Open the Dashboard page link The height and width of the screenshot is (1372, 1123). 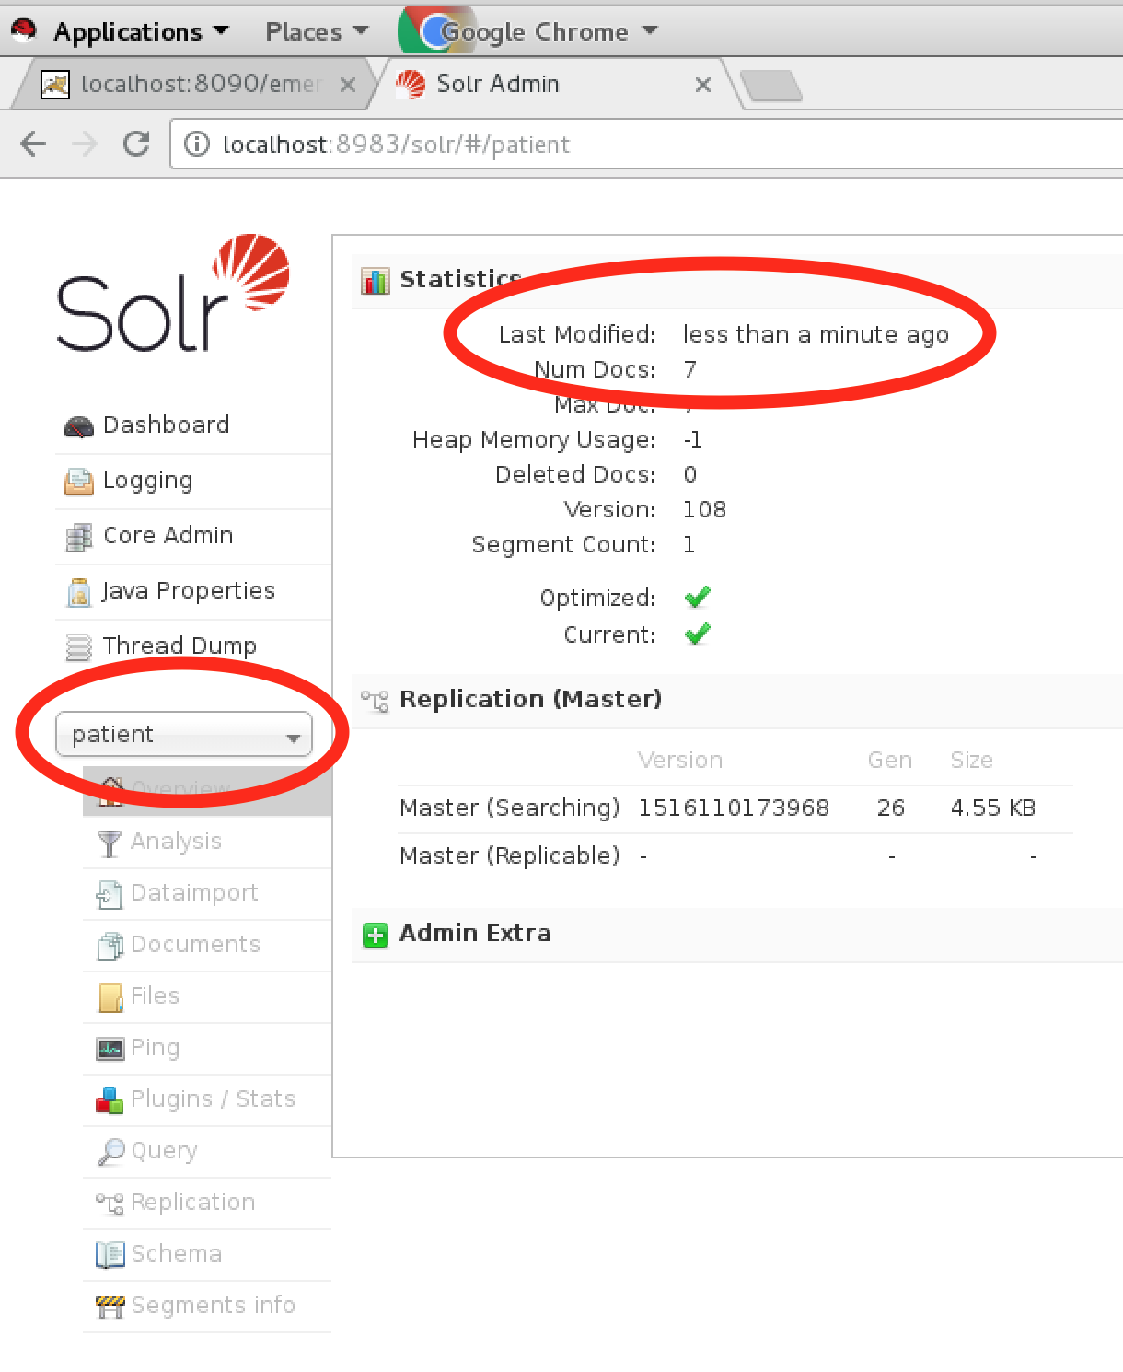(x=166, y=425)
